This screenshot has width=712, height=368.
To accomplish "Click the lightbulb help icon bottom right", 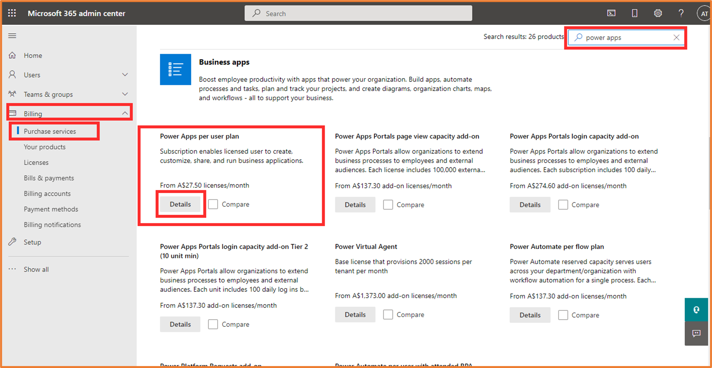I will pyautogui.click(x=696, y=310).
